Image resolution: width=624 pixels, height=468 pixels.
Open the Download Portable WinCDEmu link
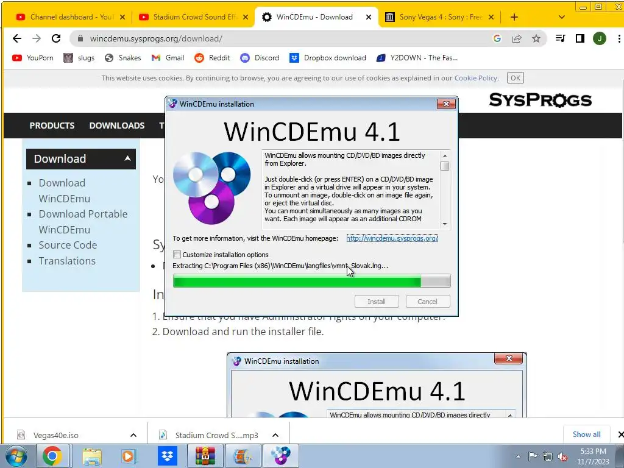tap(83, 222)
